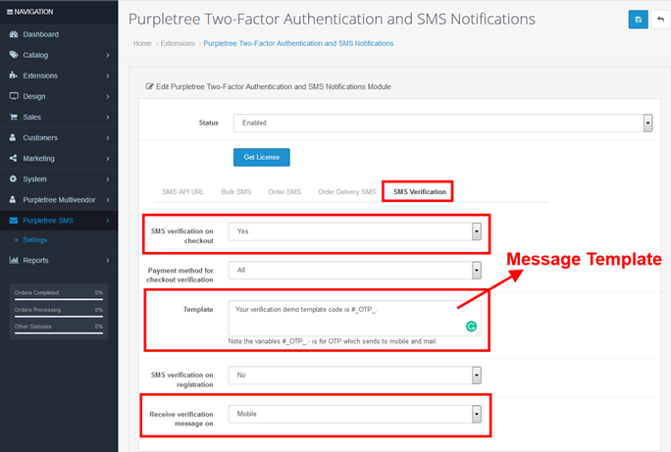The width and height of the screenshot is (671, 452).
Task: Switch to the SMS API URL tab
Action: (x=182, y=192)
